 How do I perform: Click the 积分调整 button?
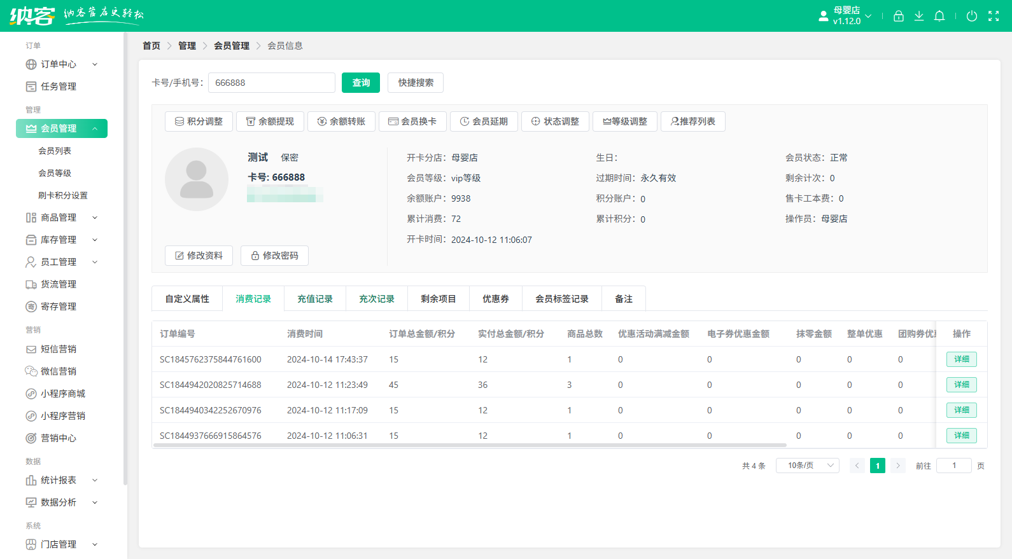199,121
